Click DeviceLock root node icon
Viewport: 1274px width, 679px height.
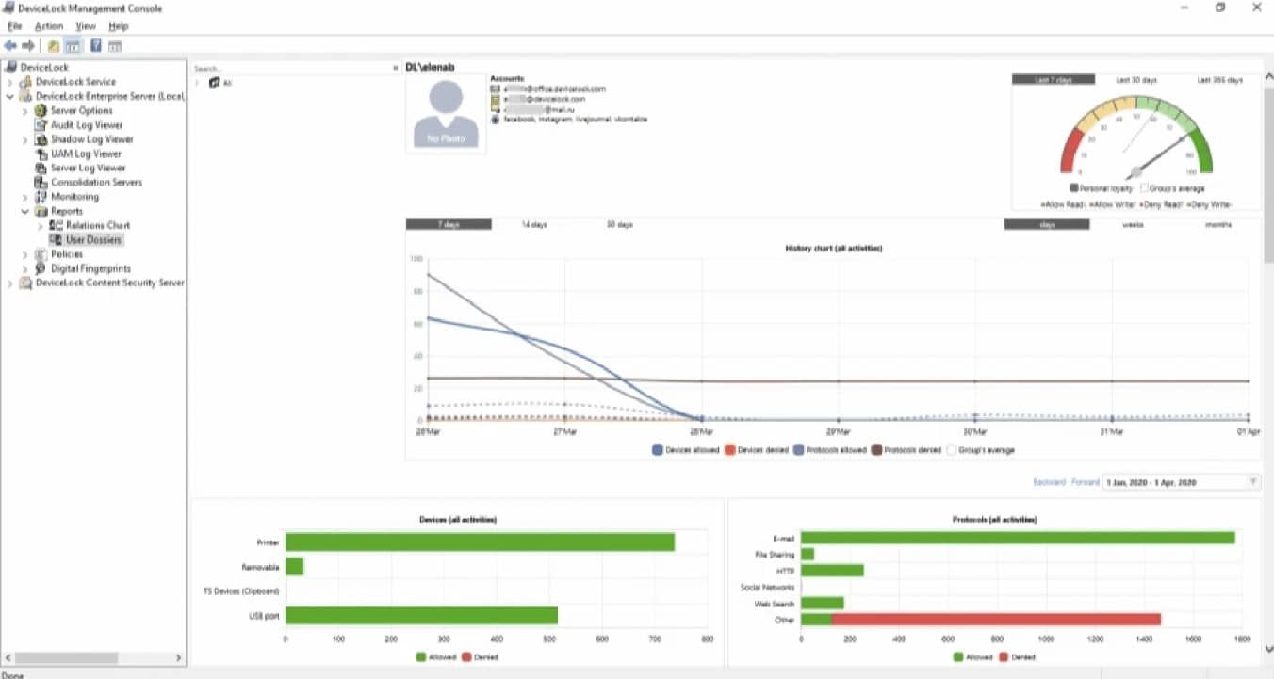11,68
